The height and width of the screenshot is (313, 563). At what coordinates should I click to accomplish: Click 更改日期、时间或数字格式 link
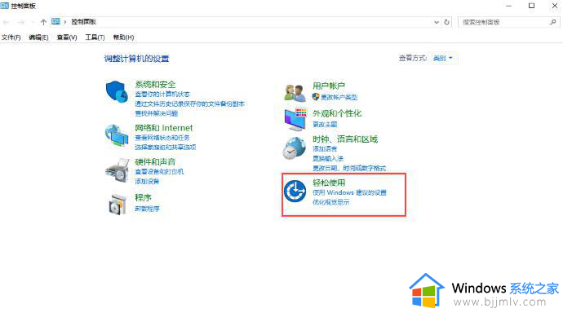349,168
